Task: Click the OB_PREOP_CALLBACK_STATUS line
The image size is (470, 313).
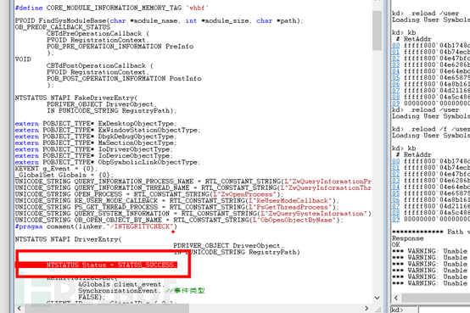Action: tap(63, 27)
